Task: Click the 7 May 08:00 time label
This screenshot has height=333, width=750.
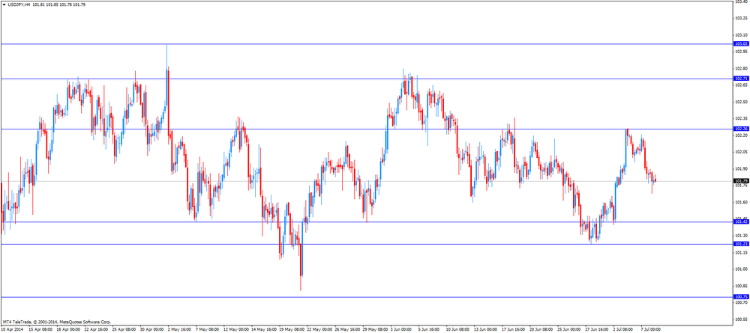Action: 207,330
